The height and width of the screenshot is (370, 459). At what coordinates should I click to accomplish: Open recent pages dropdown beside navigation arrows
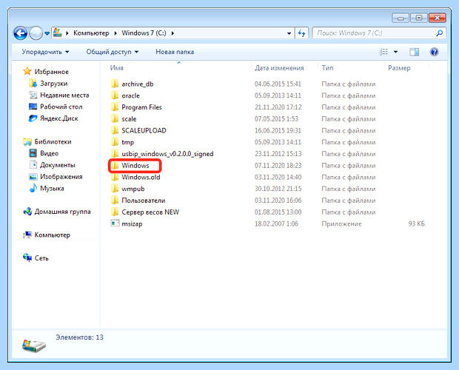pos(47,33)
